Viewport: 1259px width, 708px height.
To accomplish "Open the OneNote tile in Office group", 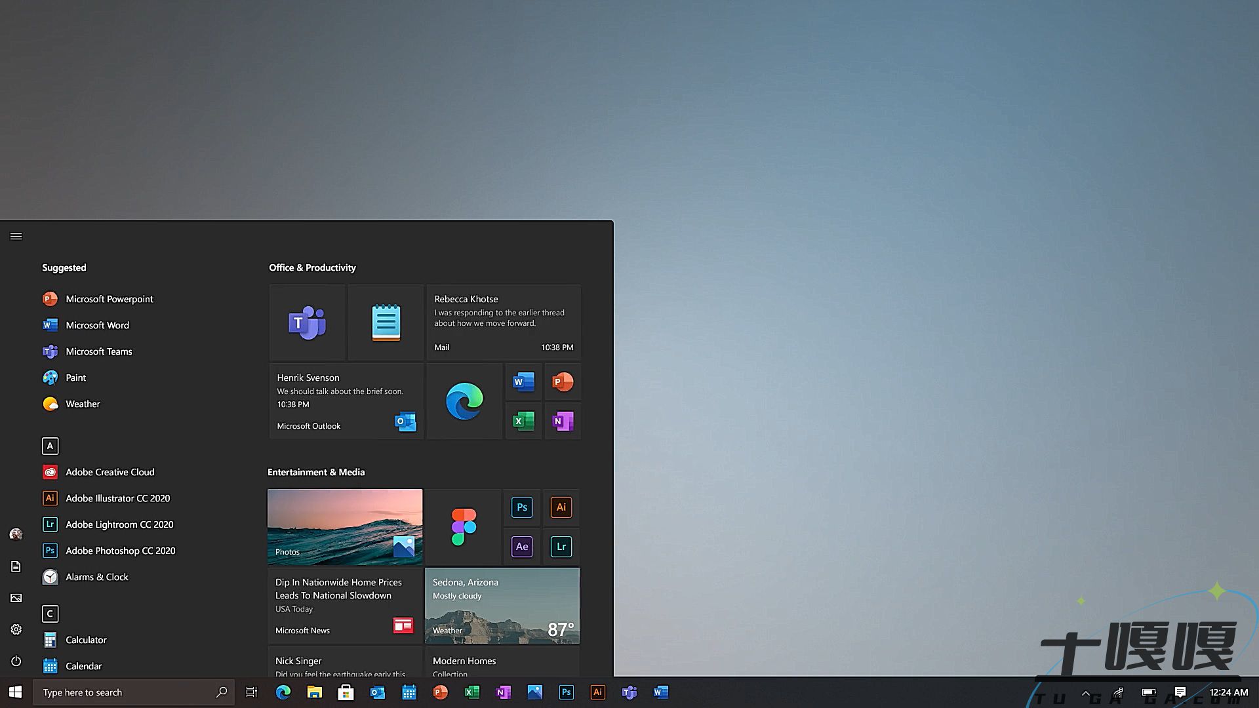I will coord(563,421).
